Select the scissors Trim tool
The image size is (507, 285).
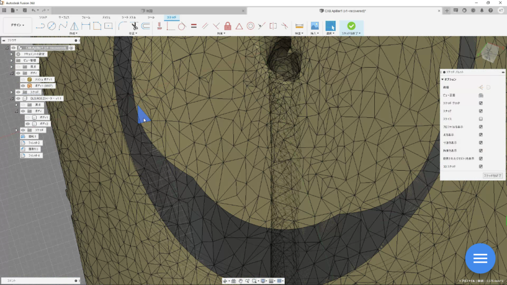pos(134,26)
